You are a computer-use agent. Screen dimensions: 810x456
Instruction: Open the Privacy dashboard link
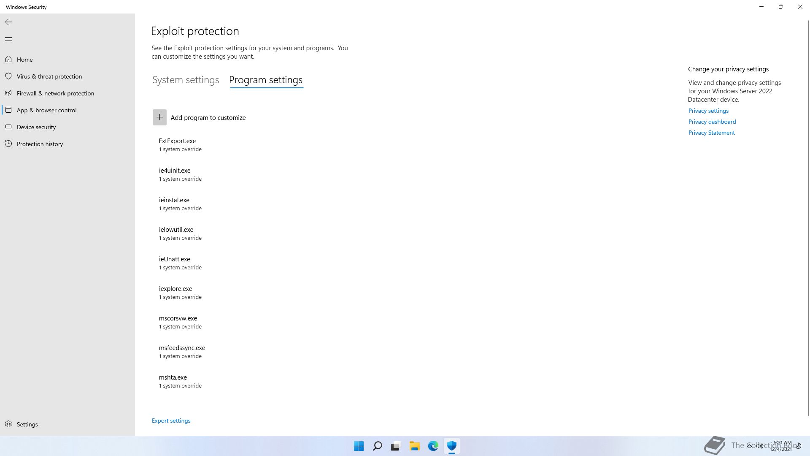pyautogui.click(x=712, y=122)
